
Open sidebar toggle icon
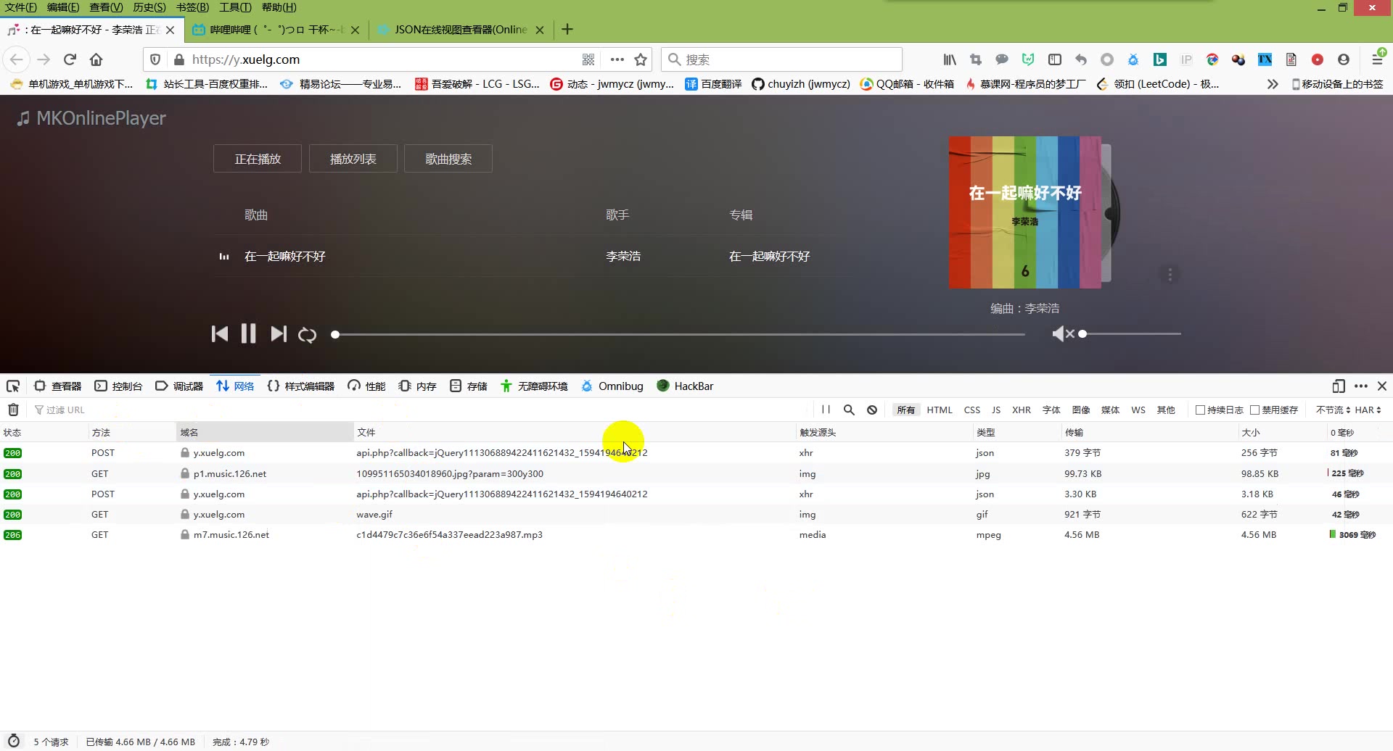(1055, 59)
